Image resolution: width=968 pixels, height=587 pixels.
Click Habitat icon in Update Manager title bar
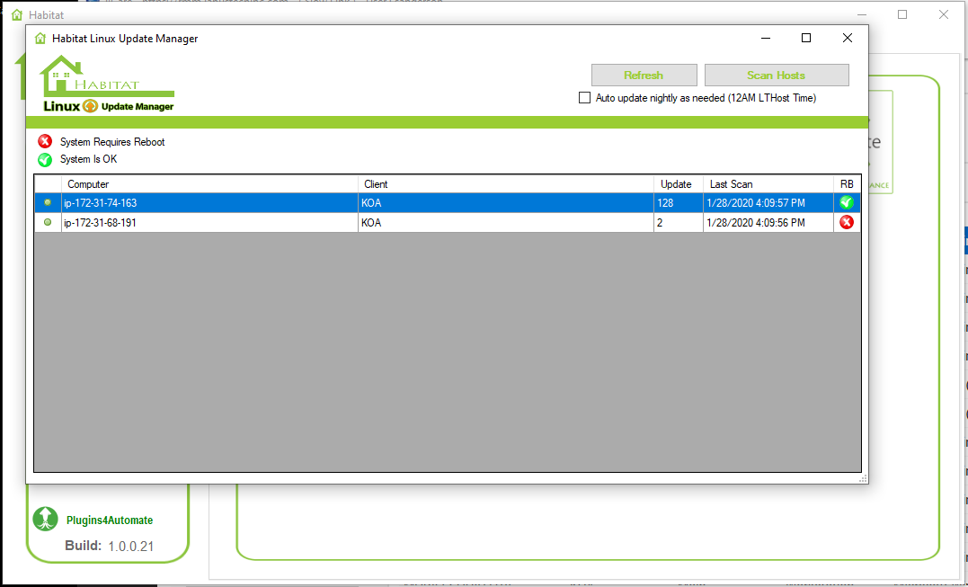40,39
